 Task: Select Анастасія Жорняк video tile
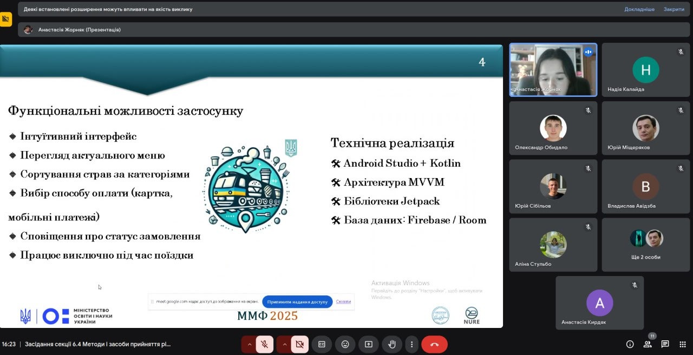click(x=553, y=70)
